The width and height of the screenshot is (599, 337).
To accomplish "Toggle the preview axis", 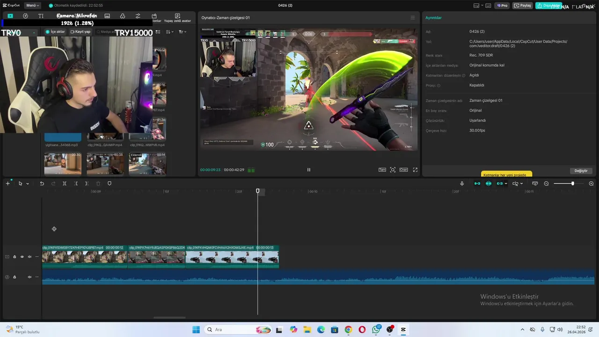I will [x=515, y=183].
